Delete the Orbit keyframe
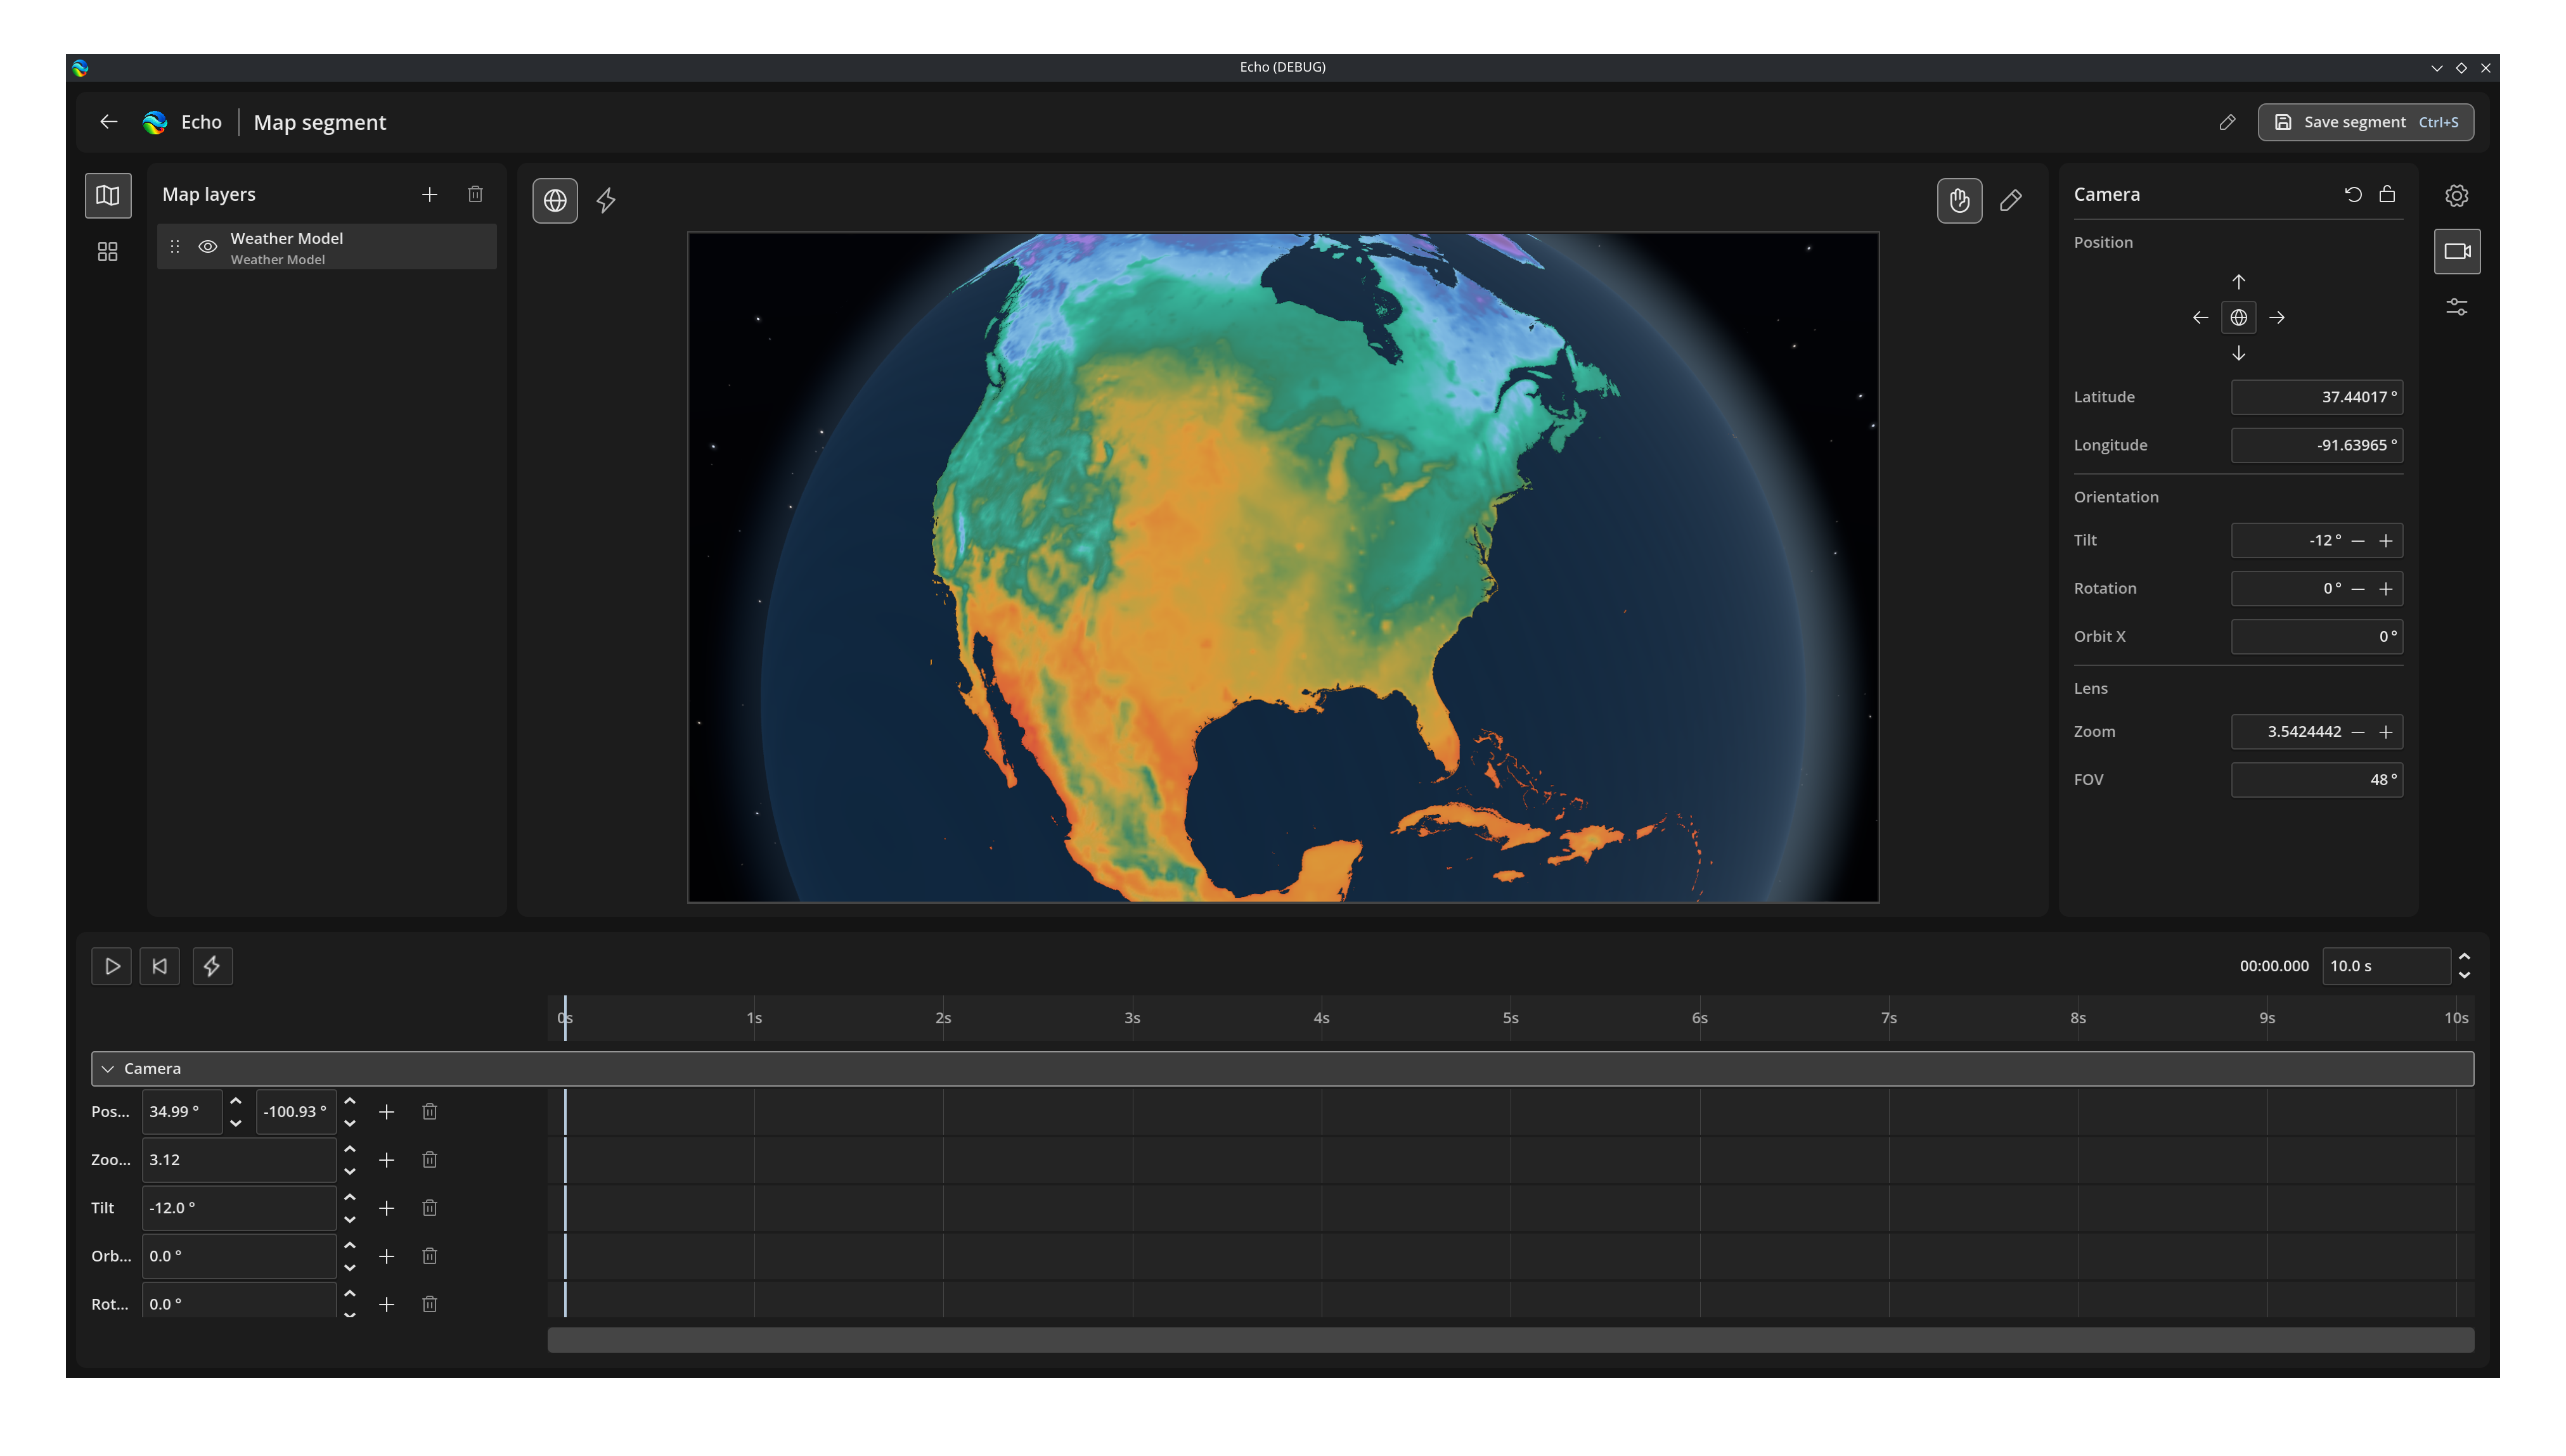 pyautogui.click(x=429, y=1256)
